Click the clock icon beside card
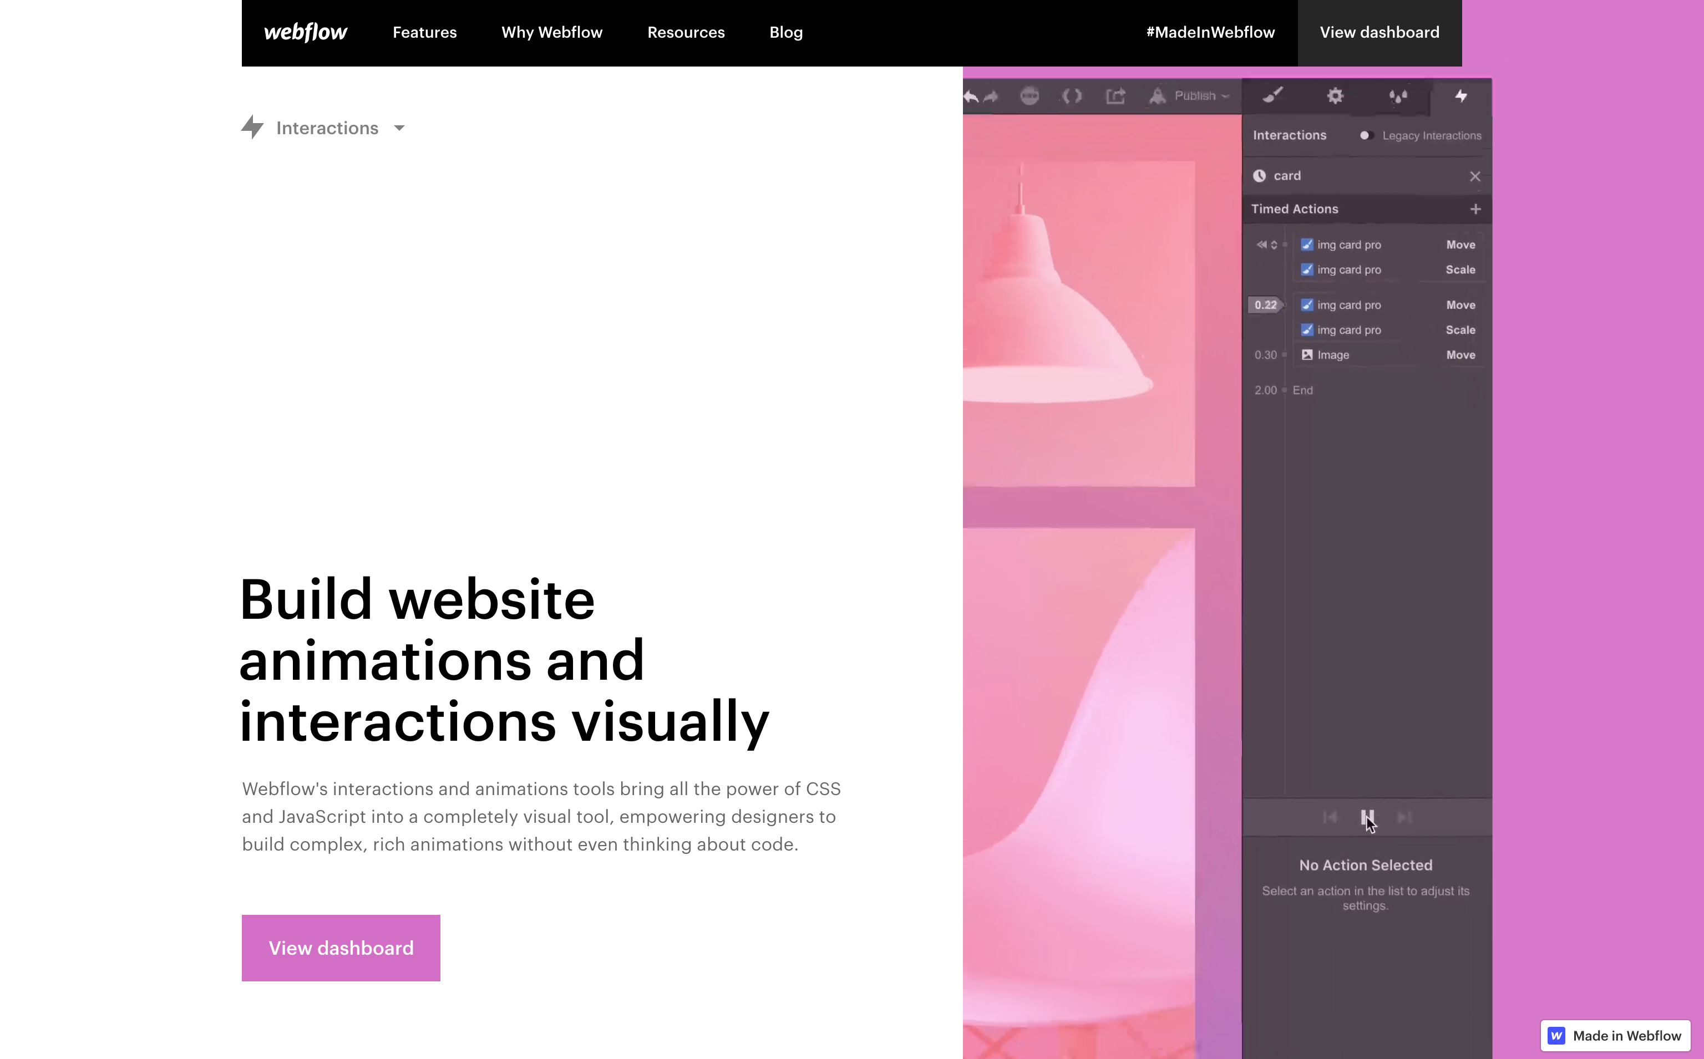The image size is (1704, 1059). [x=1259, y=176]
